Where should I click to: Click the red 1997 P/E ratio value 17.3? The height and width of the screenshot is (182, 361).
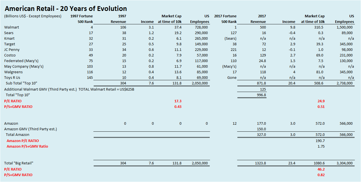click(x=178, y=101)
